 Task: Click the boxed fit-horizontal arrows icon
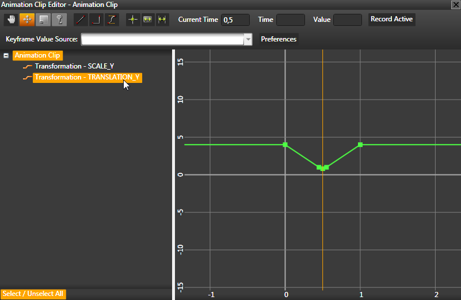147,20
